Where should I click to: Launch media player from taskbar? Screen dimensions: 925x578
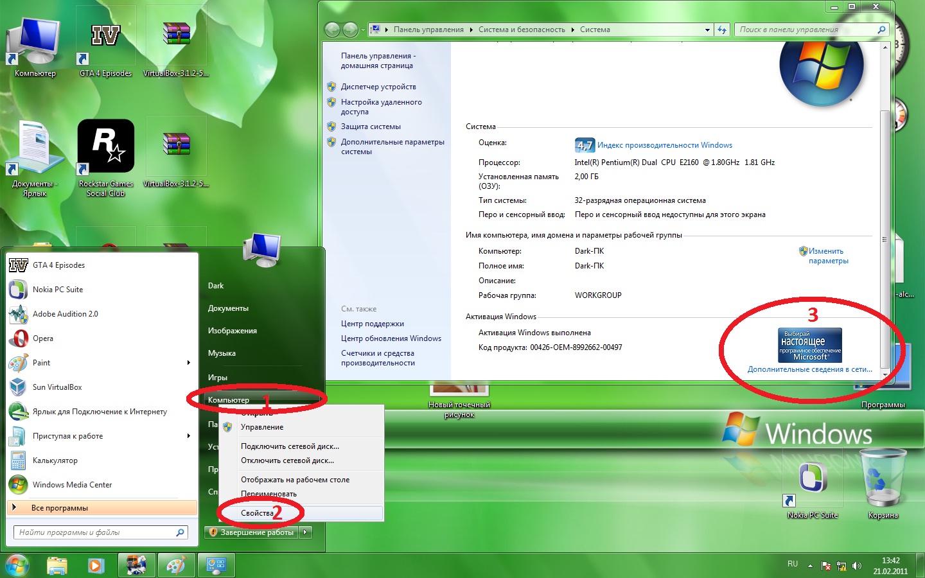click(x=96, y=566)
